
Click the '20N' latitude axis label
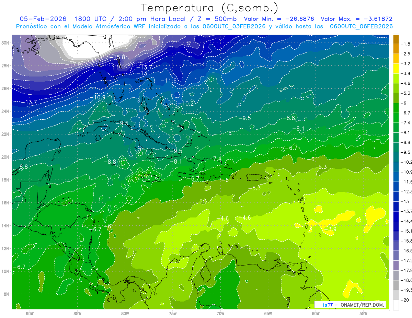coord(6,157)
